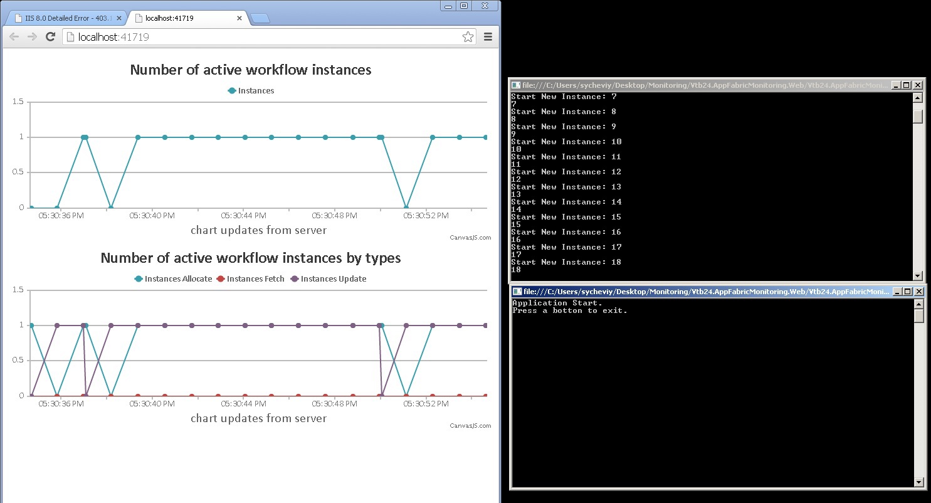Click the 05:30:40 PM label on the second chart
Viewport: 931px width, 503px height.
tap(152, 403)
